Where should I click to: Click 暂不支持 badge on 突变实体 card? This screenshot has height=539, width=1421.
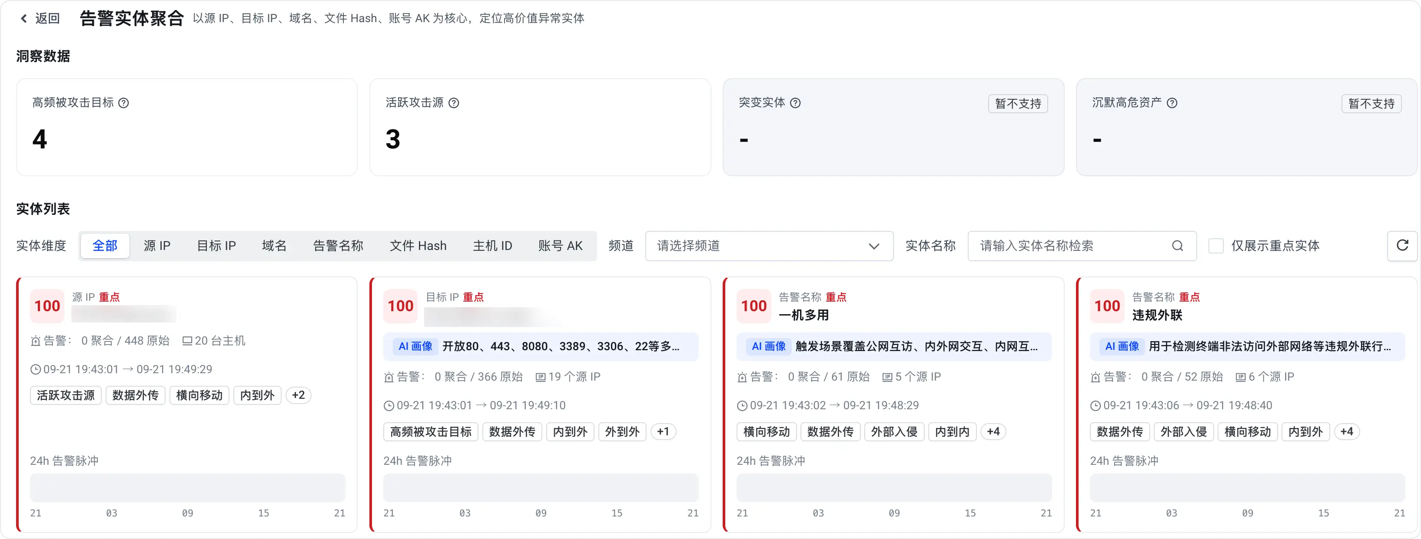1018,104
